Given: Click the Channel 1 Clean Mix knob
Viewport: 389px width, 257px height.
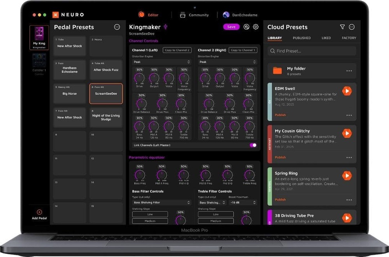Looking at the screenshot, I should [x=181, y=103].
